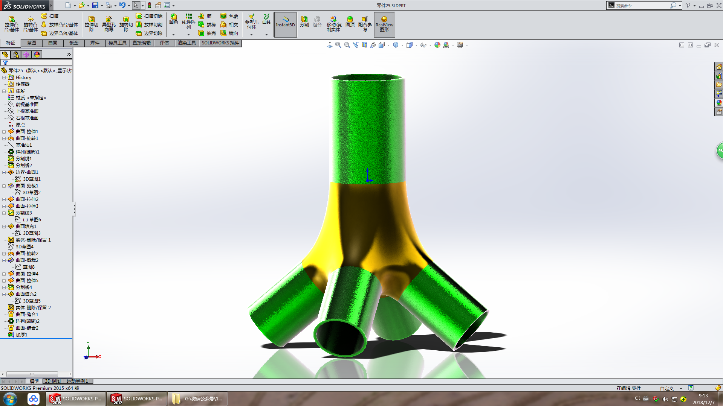Open SOLIDWORKS 2017 taskbar window
Viewport: 723px width, 406px height.
[x=137, y=399]
